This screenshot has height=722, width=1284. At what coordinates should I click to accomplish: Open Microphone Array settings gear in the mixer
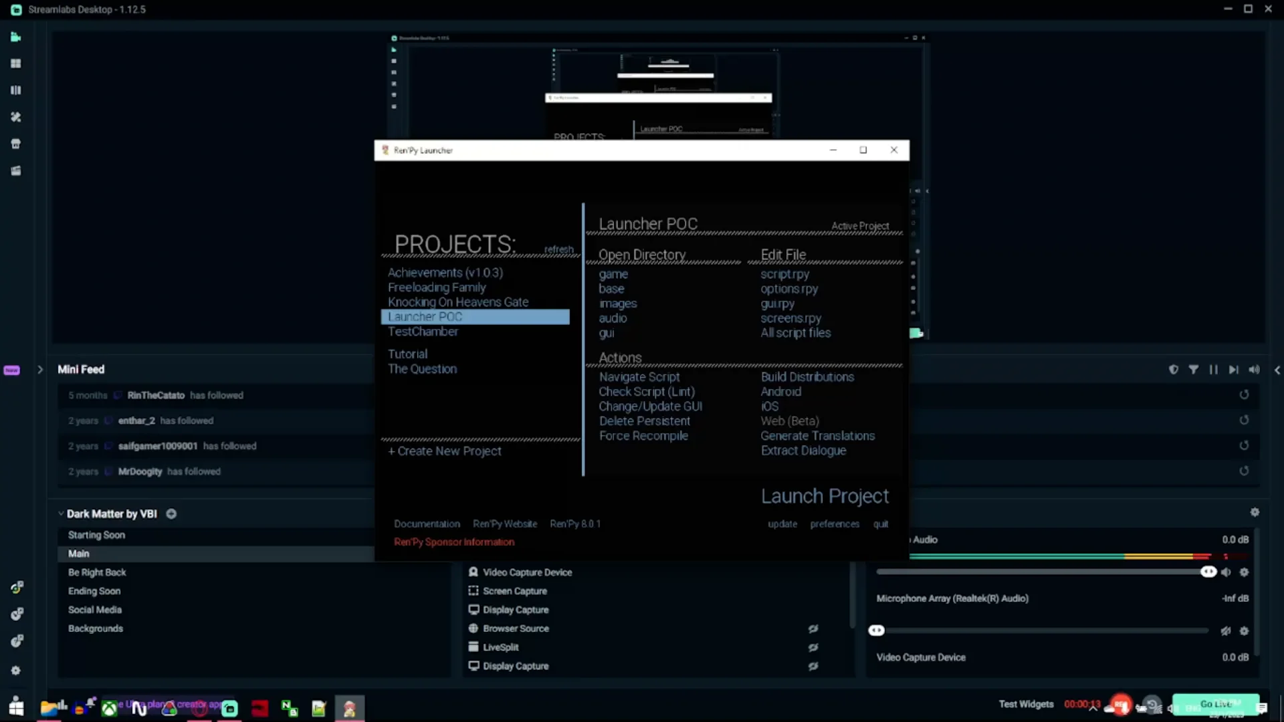click(1245, 631)
